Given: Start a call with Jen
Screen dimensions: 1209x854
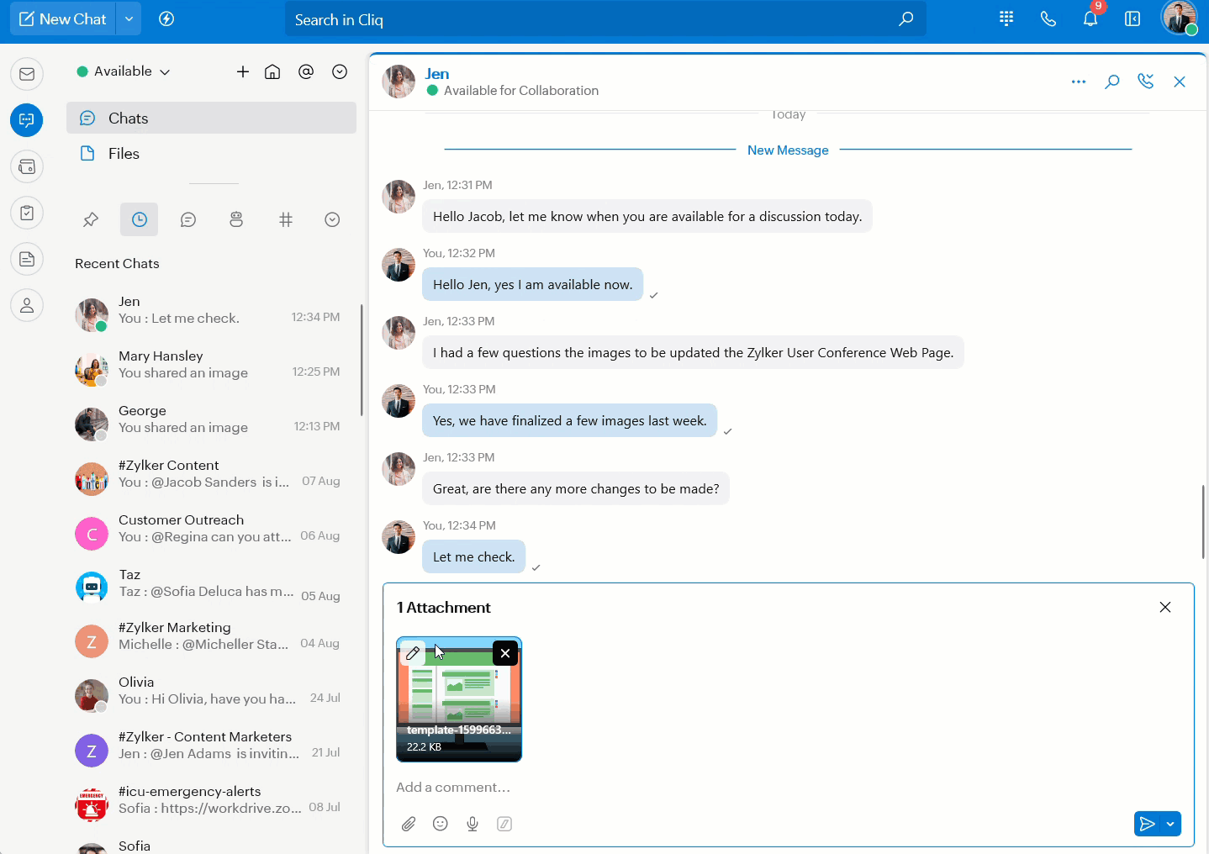Looking at the screenshot, I should [1145, 82].
